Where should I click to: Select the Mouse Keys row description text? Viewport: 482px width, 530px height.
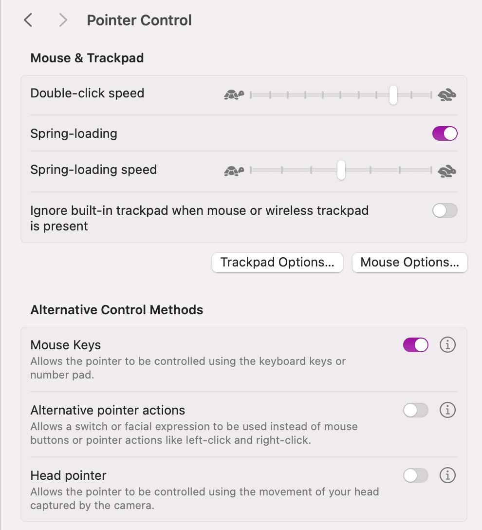[187, 368]
